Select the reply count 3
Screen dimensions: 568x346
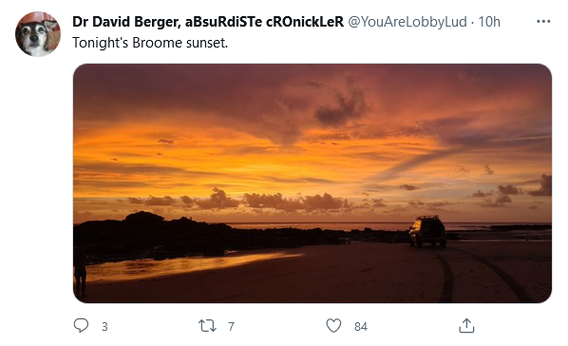[104, 326]
